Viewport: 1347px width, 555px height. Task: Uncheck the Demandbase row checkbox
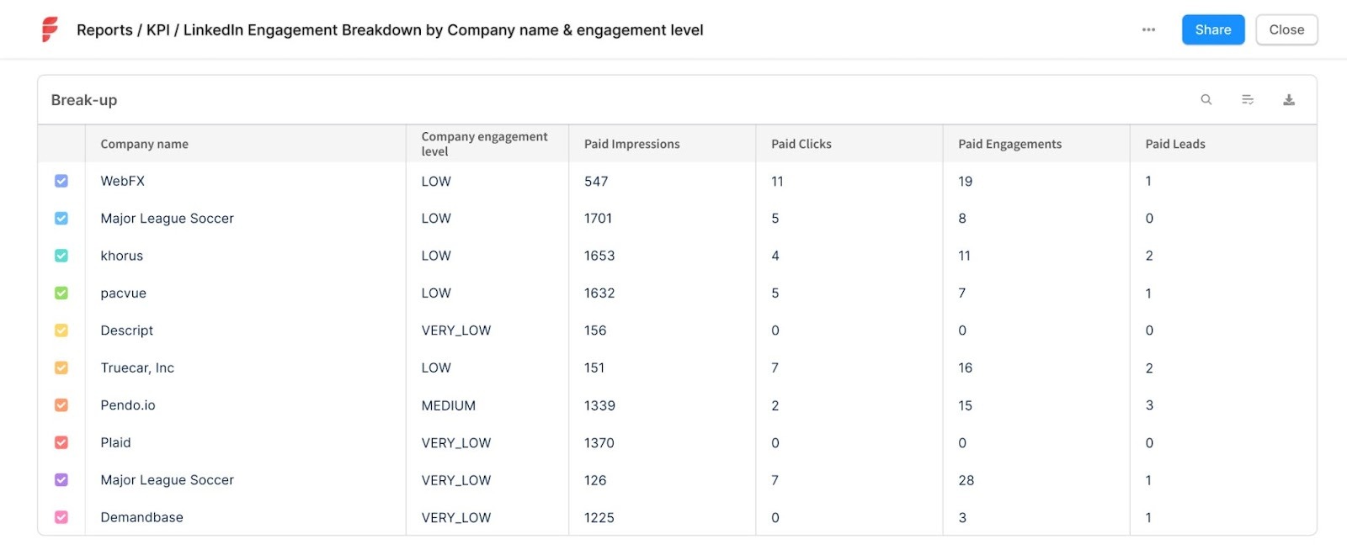61,517
